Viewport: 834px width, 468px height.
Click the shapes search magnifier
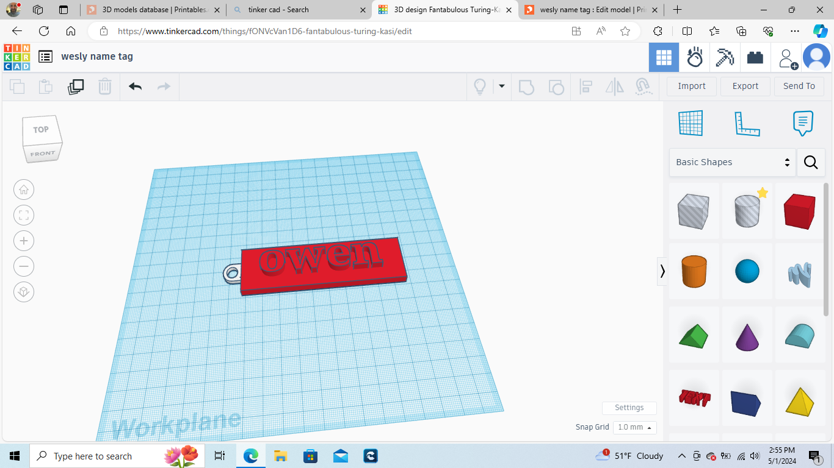pos(811,162)
